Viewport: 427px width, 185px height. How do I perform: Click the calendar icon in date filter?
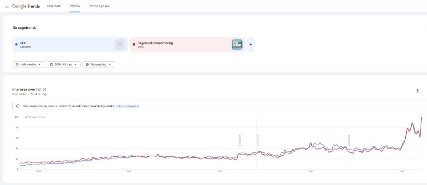tap(52, 65)
